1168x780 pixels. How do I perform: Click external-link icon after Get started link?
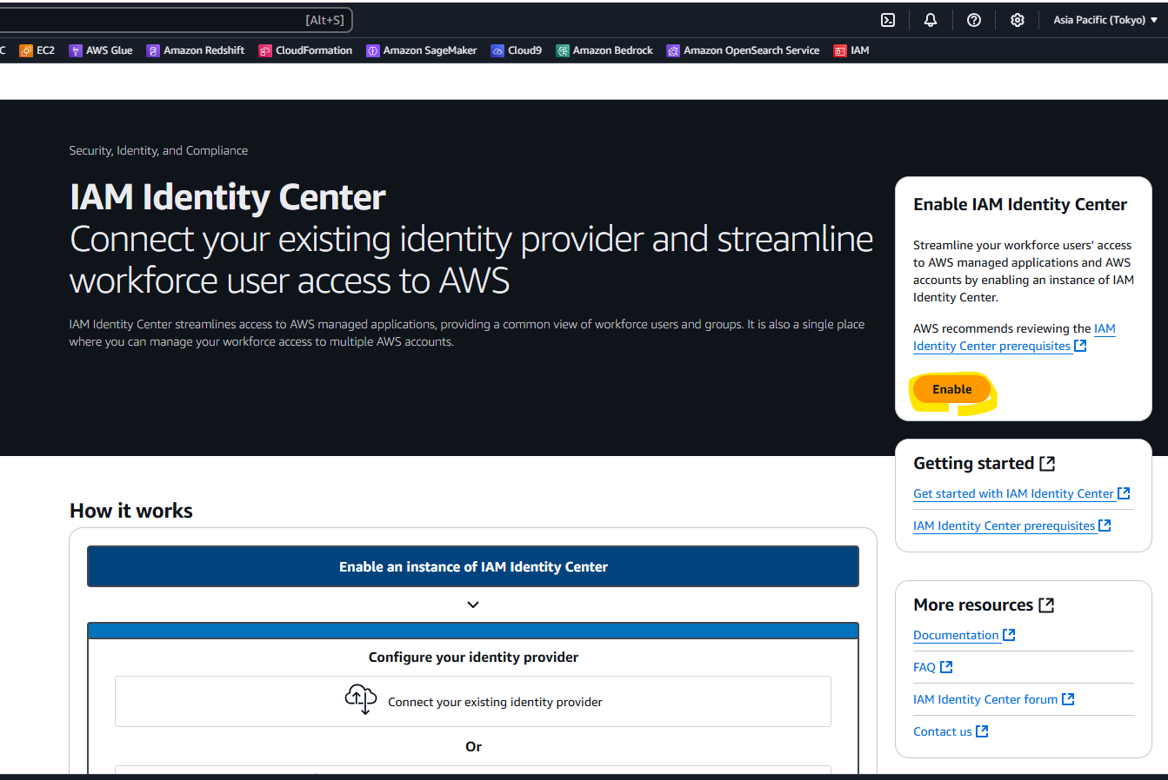coord(1124,493)
